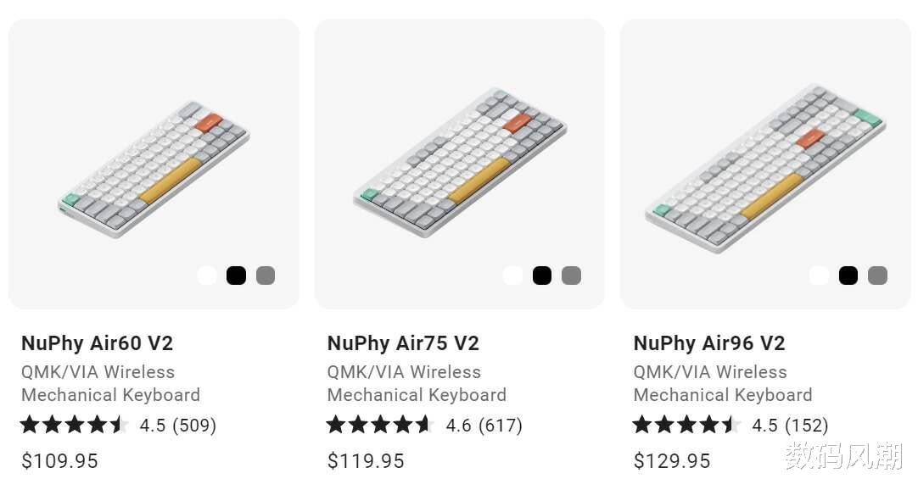Click the Air75 V2 star rating

380,425
